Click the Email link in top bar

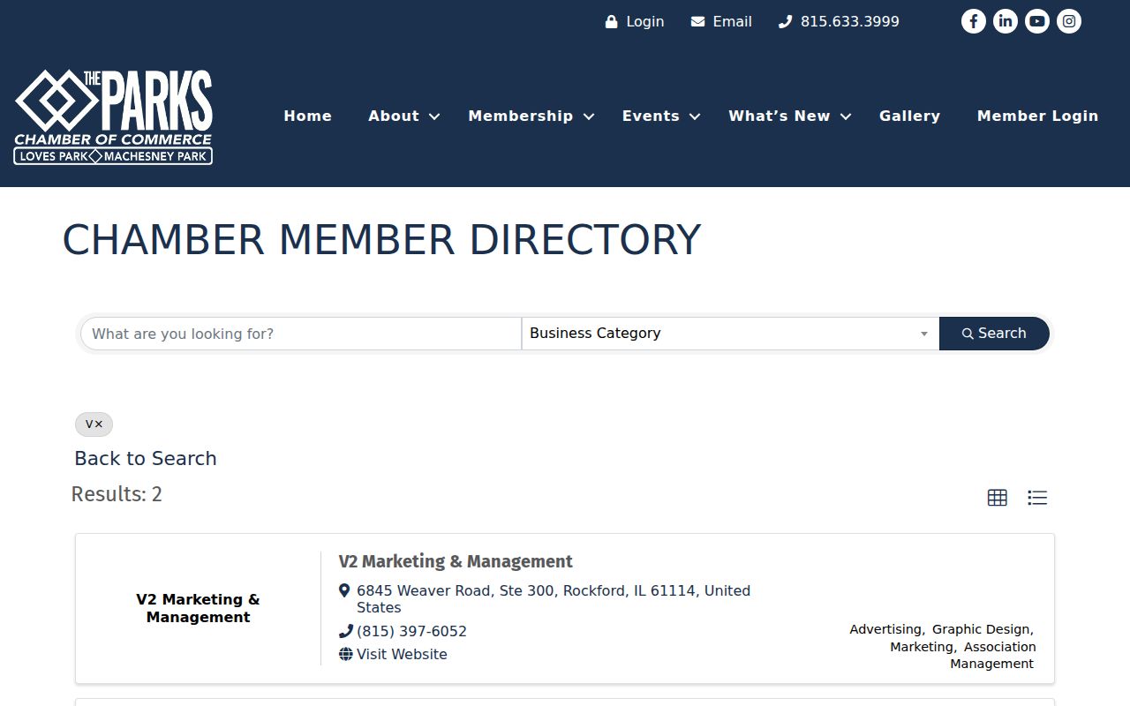coord(733,21)
